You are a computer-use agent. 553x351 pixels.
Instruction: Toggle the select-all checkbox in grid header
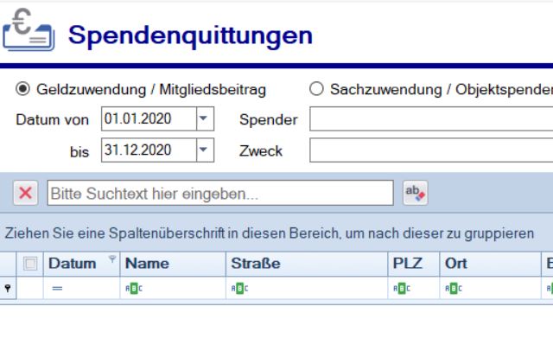(x=30, y=265)
